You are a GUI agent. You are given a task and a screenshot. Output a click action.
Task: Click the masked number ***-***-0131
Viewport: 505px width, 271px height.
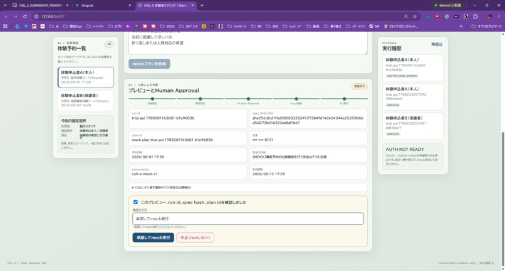[263, 140]
